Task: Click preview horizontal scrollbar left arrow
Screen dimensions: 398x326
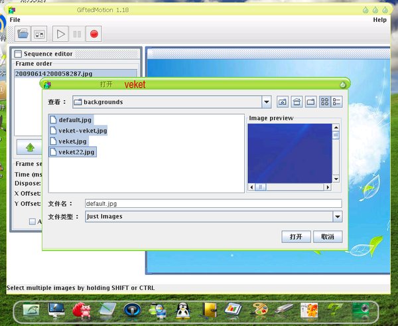Action: tap(251, 187)
